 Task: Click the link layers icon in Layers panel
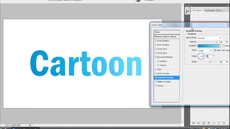[193, 123]
